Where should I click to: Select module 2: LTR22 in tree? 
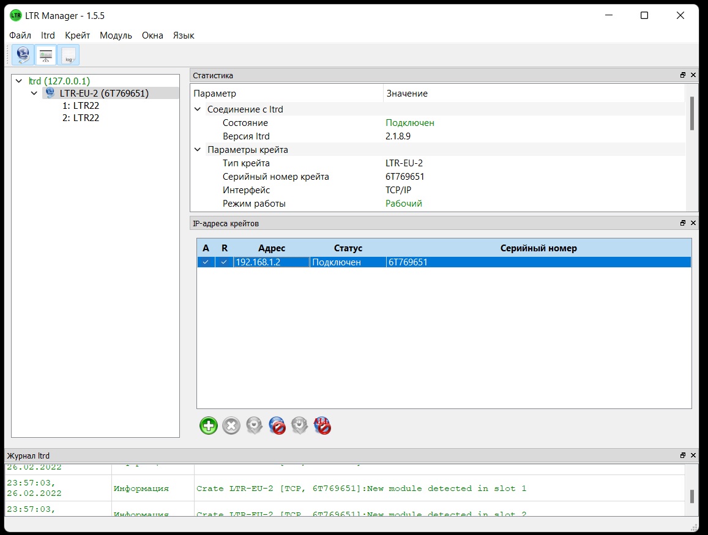coord(81,118)
